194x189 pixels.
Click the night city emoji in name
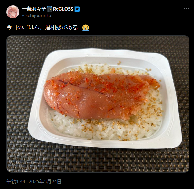tap(49, 9)
